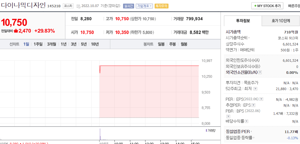Click the volume spike bar in volume chart
300x144 pixels.
coord(100,134)
